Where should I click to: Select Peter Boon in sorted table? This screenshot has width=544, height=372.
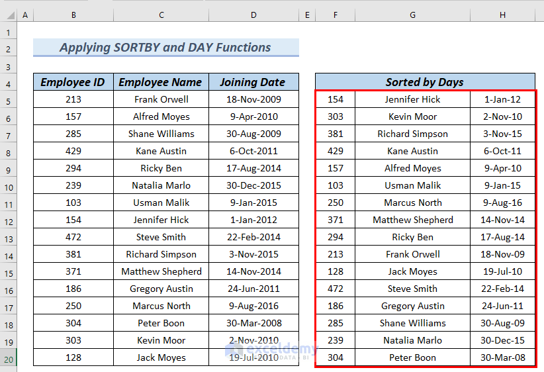(x=412, y=357)
